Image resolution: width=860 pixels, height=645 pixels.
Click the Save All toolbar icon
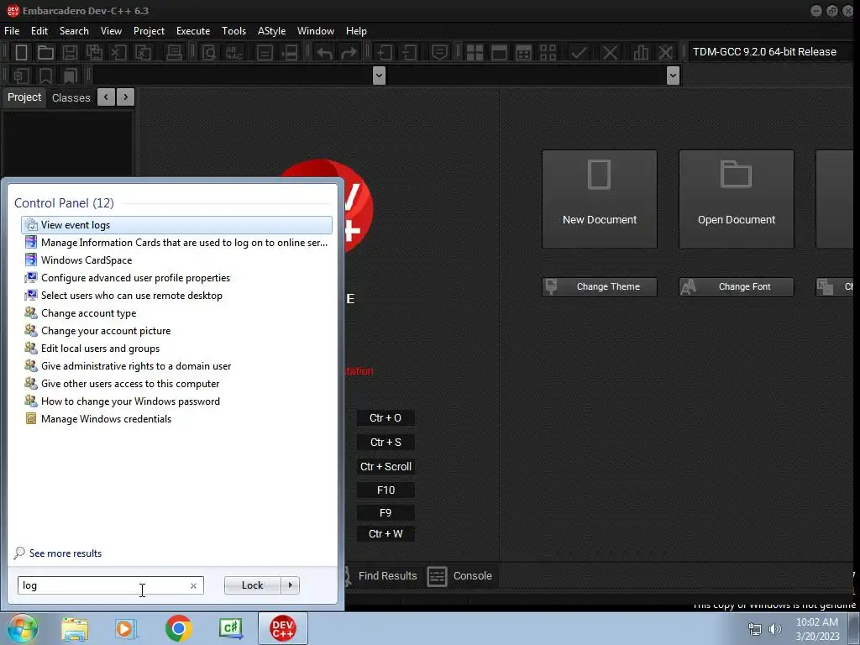[x=94, y=52]
